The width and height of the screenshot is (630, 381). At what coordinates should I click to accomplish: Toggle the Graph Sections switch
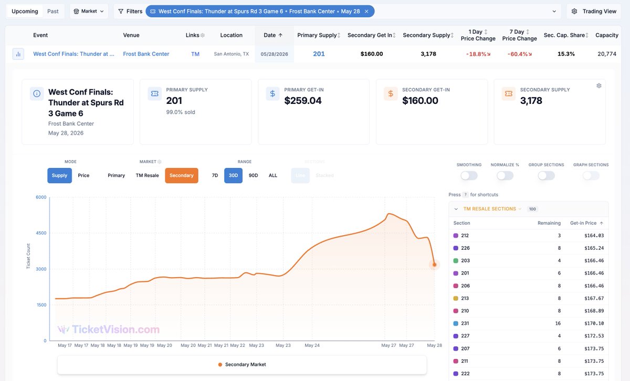click(x=591, y=175)
